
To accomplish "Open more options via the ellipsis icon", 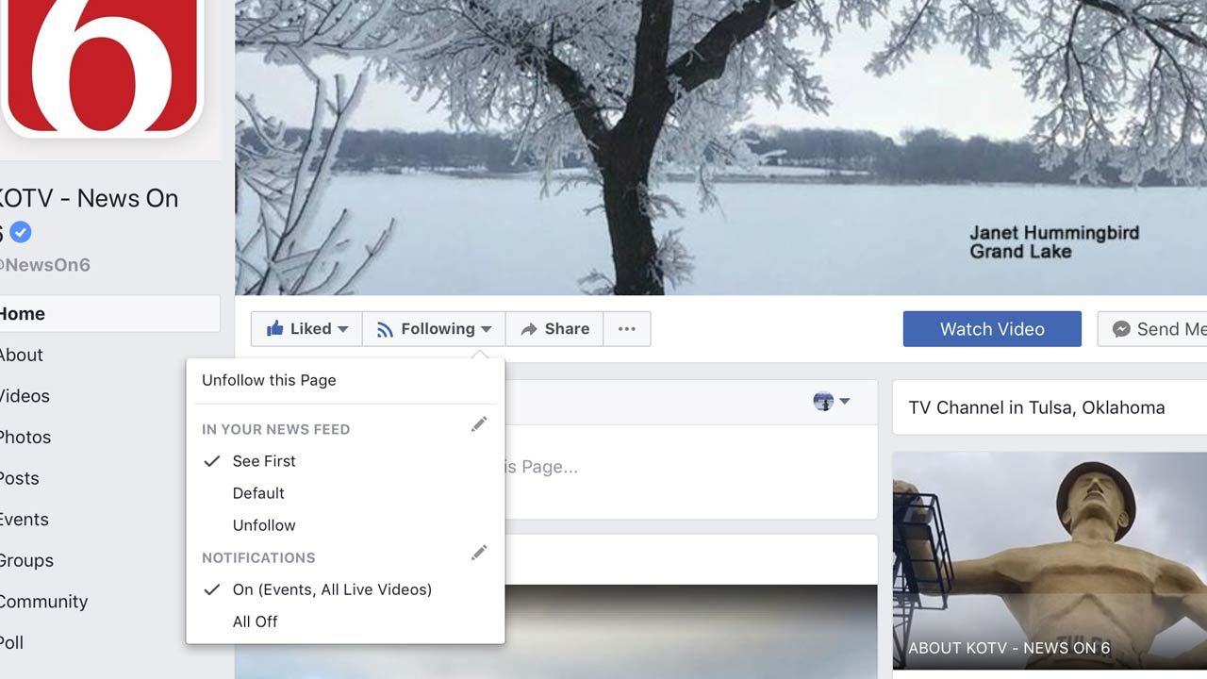I will tap(627, 328).
